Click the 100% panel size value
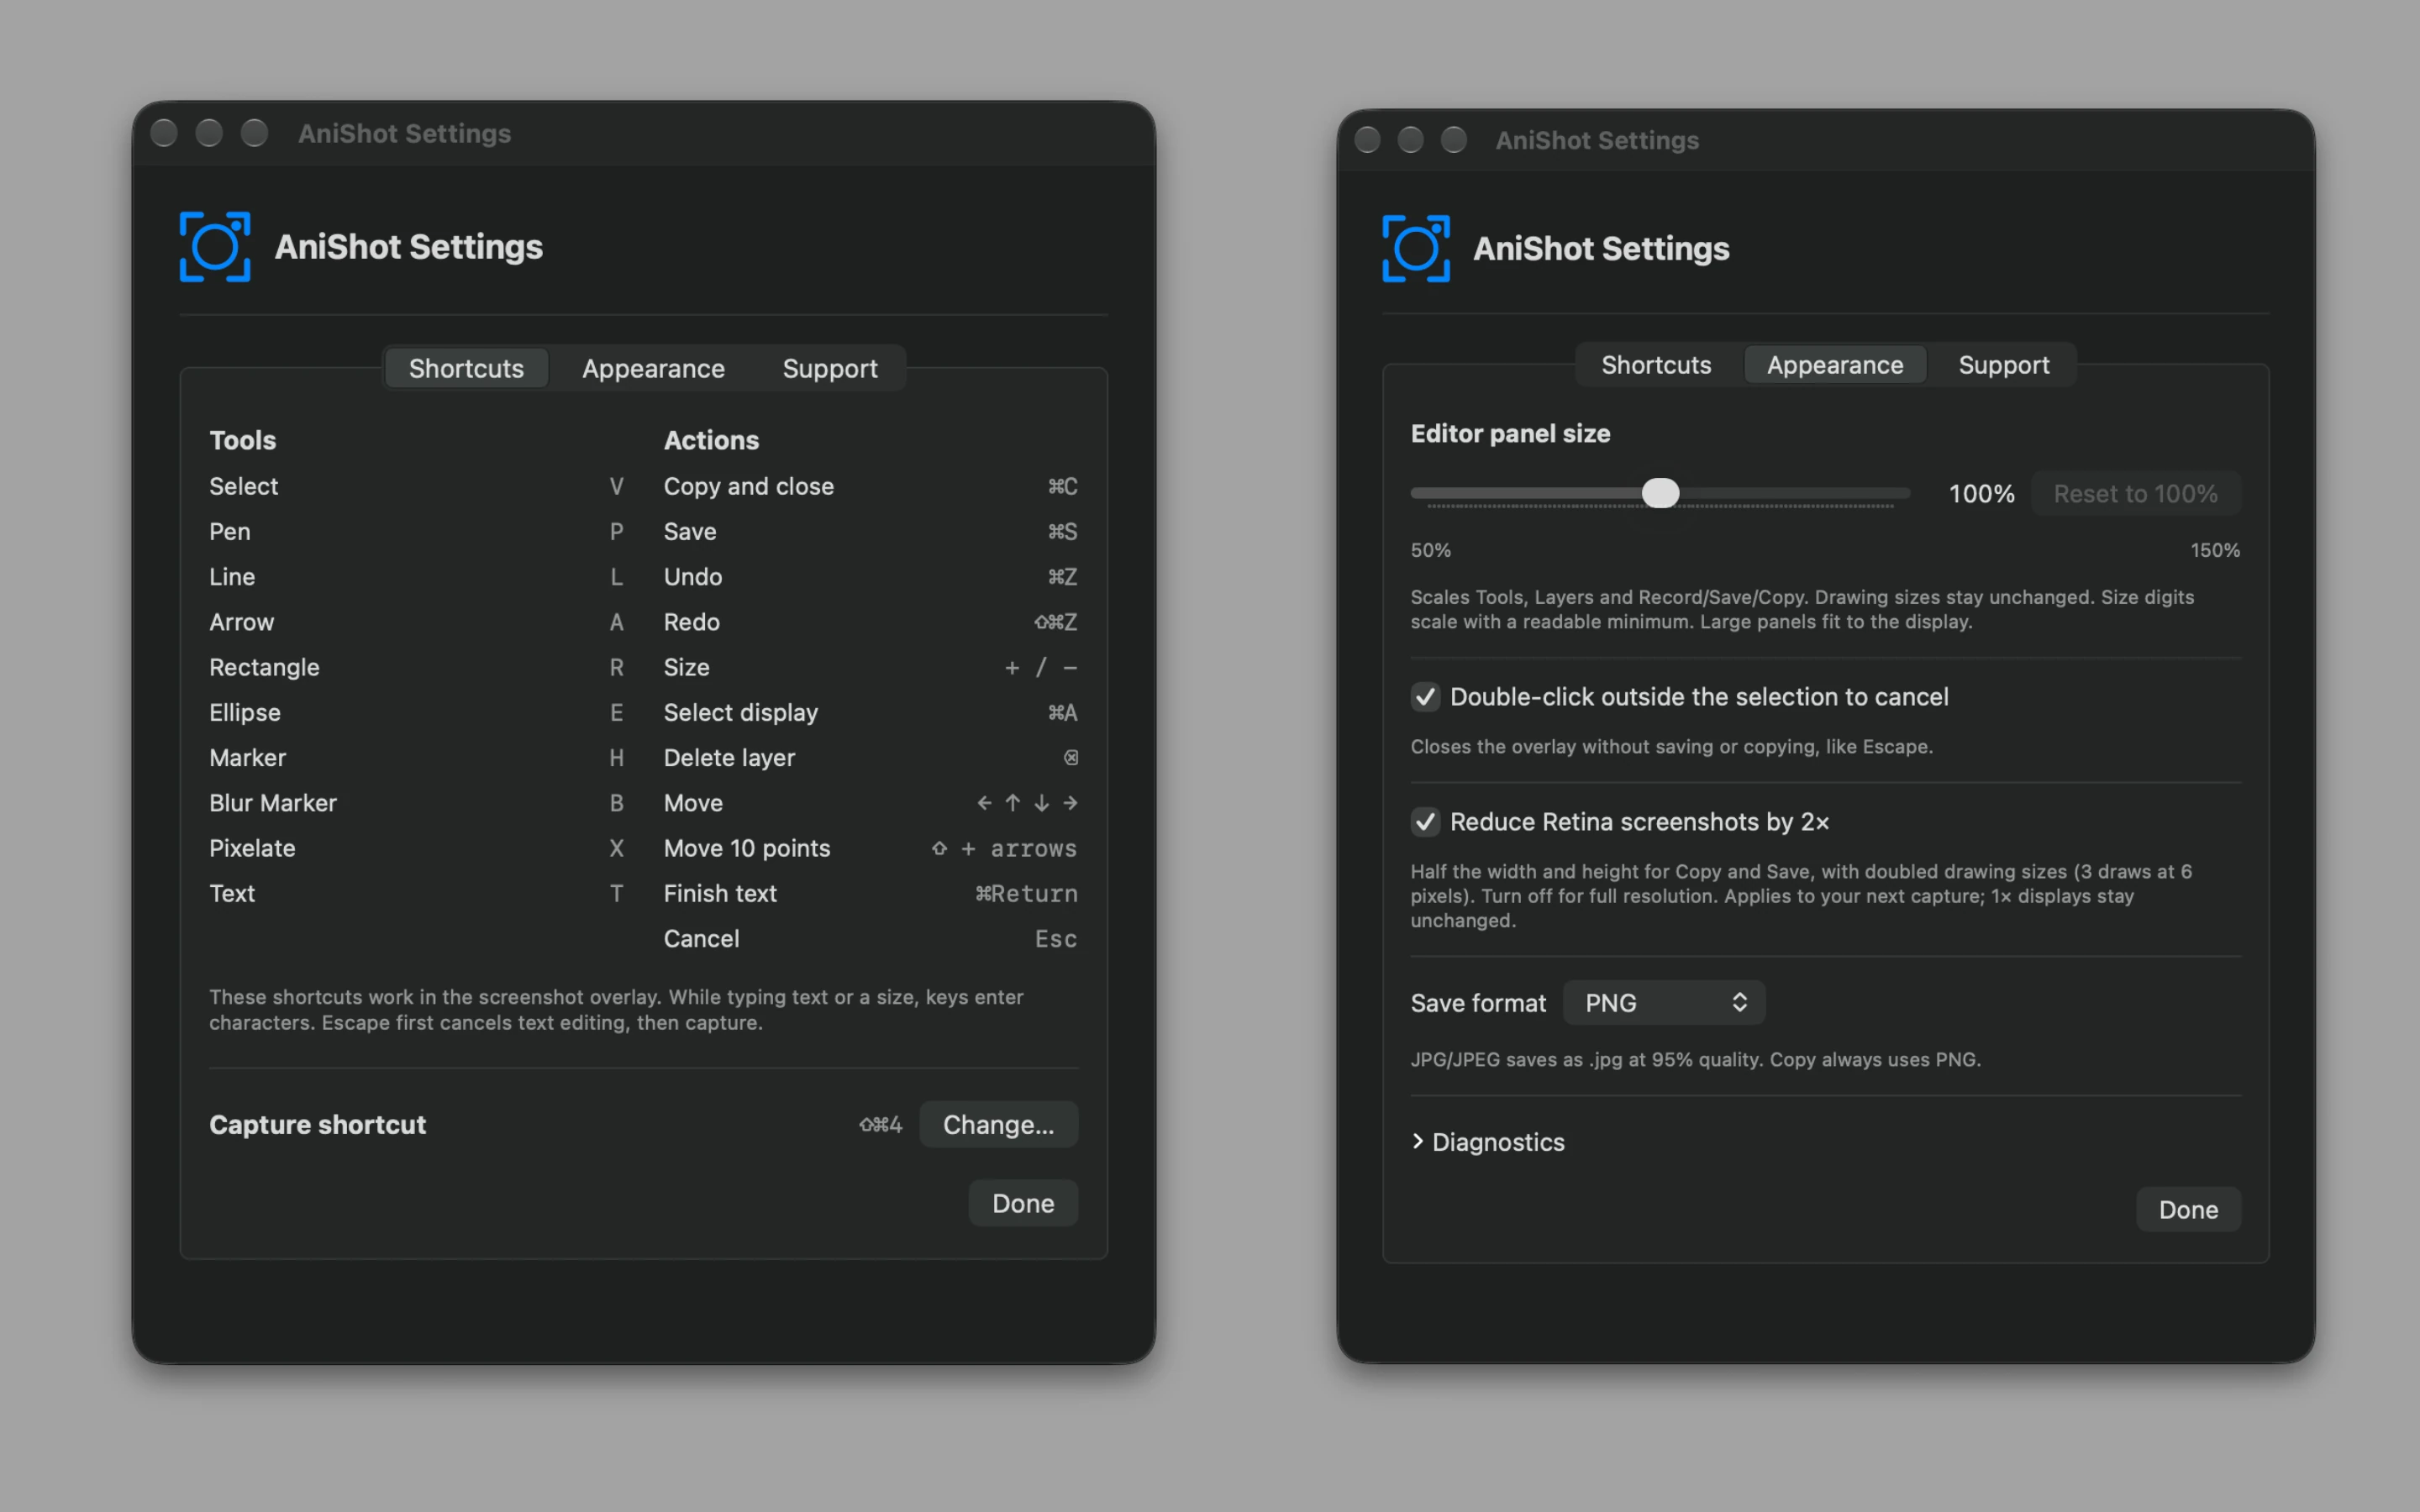 [1981, 494]
